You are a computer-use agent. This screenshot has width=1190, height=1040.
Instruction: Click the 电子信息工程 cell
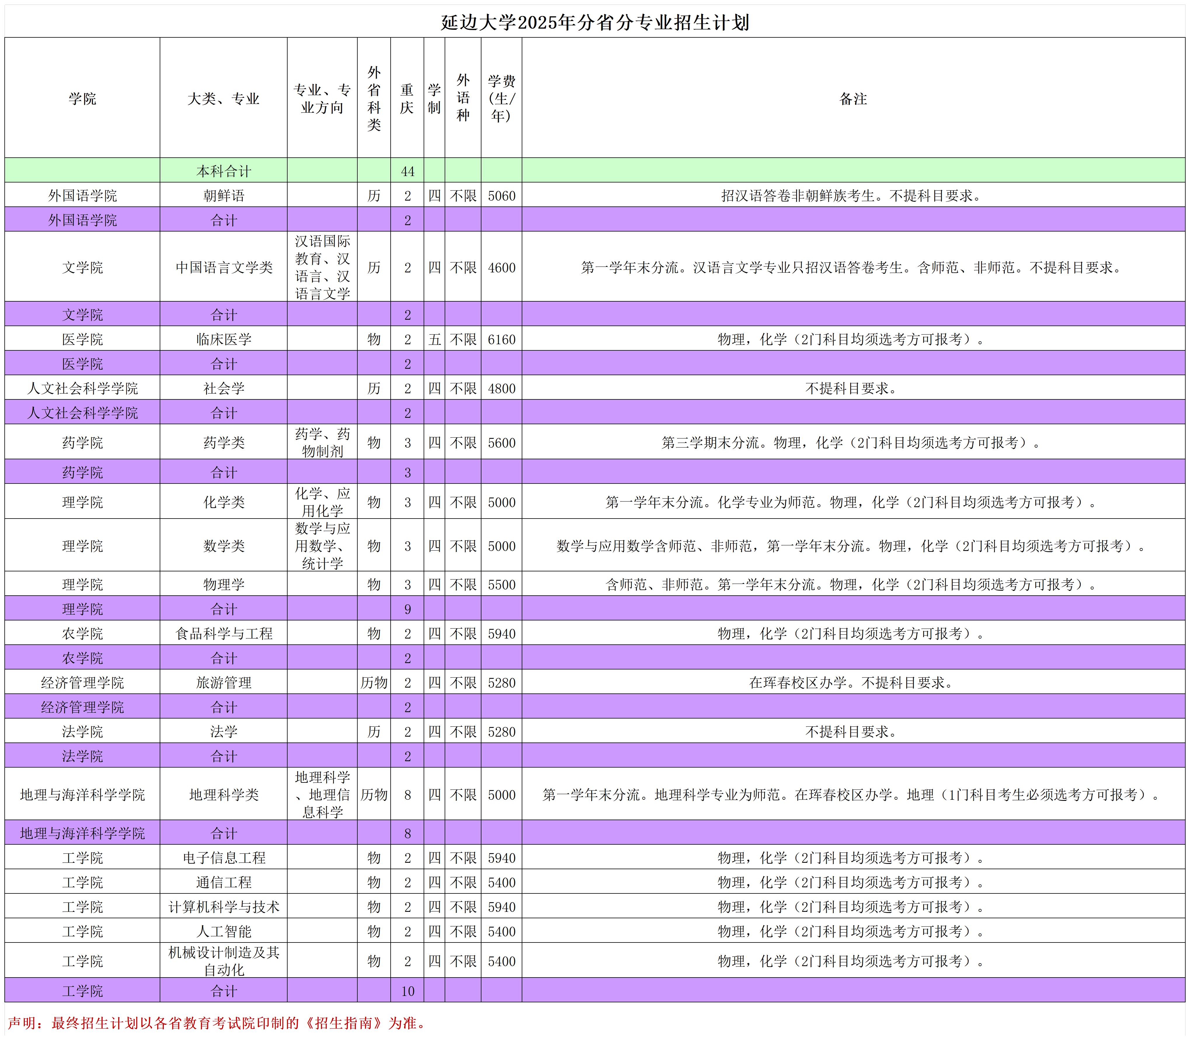coord(223,857)
